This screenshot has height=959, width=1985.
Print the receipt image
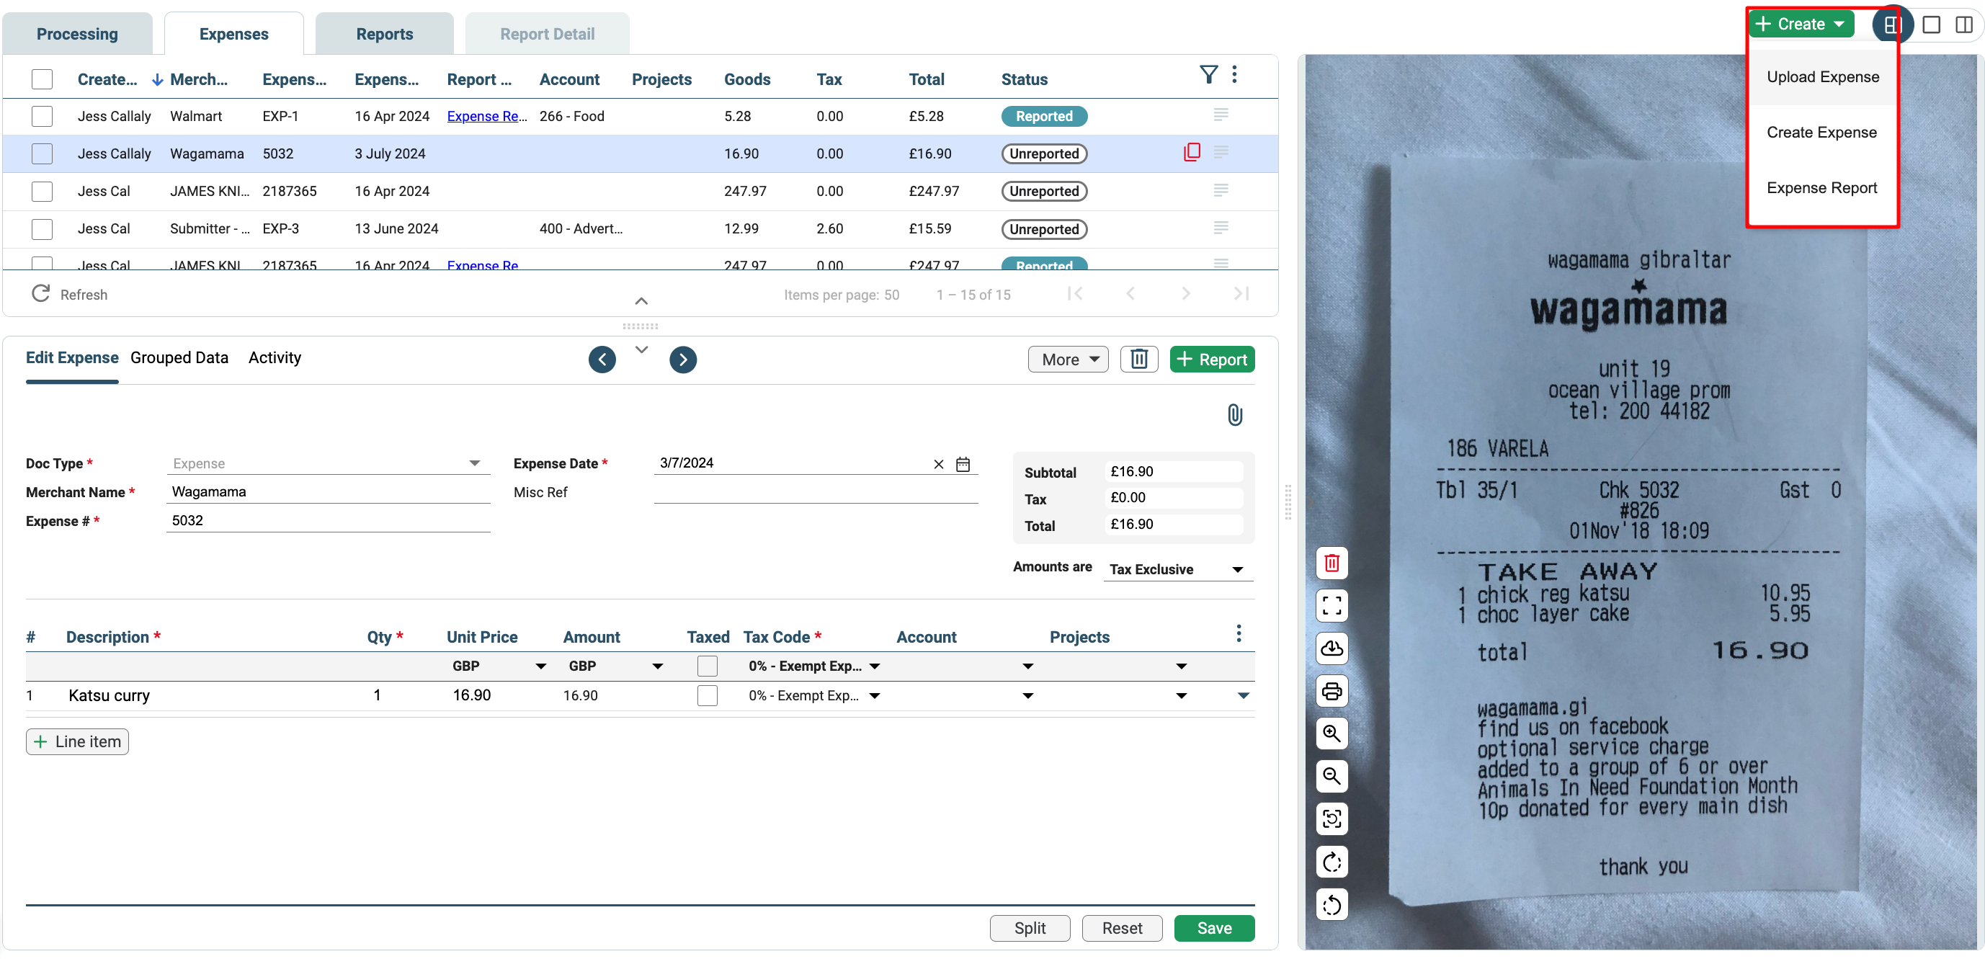point(1331,691)
